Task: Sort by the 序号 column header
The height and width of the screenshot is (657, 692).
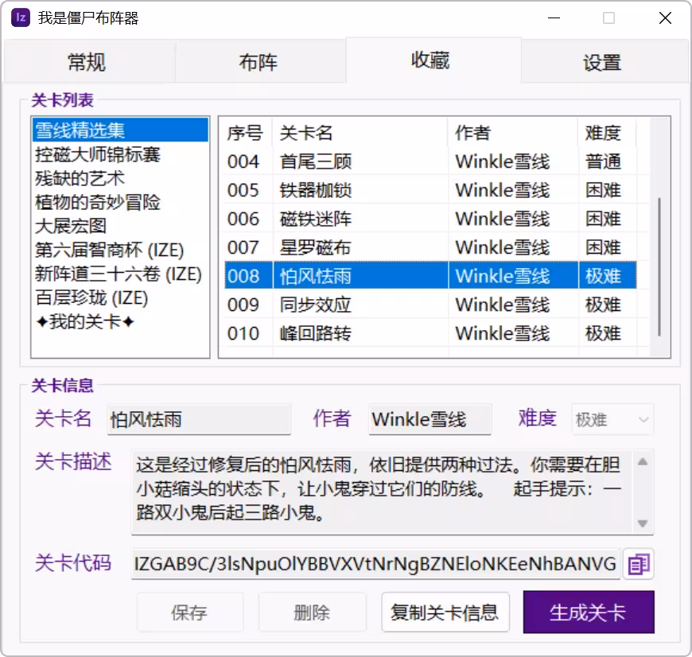Action: pos(246,132)
